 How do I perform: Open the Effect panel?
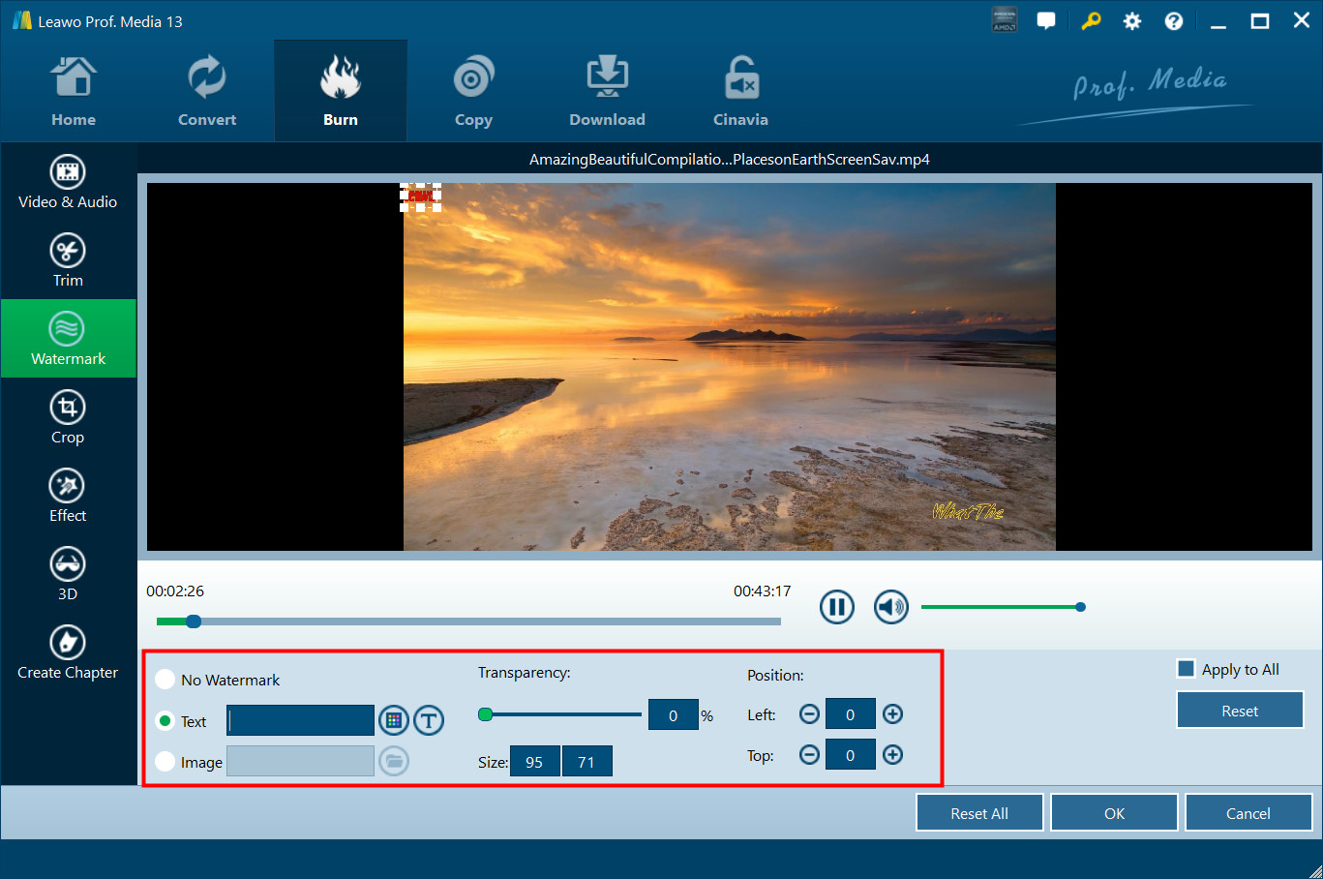pyautogui.click(x=68, y=496)
